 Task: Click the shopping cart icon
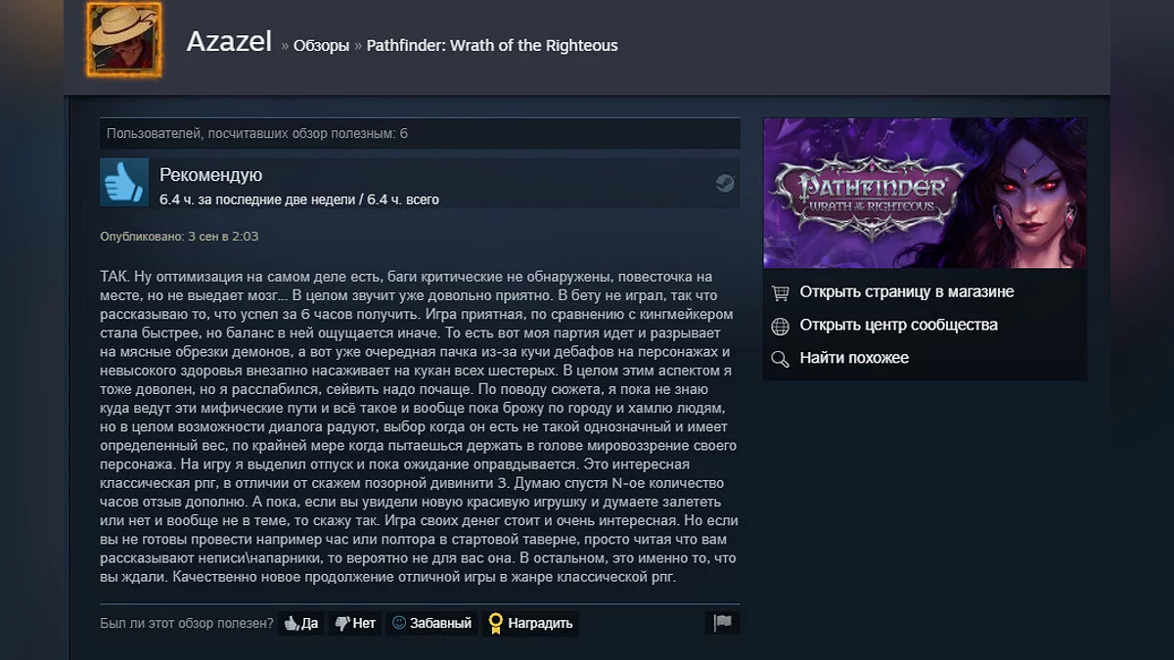pos(780,292)
